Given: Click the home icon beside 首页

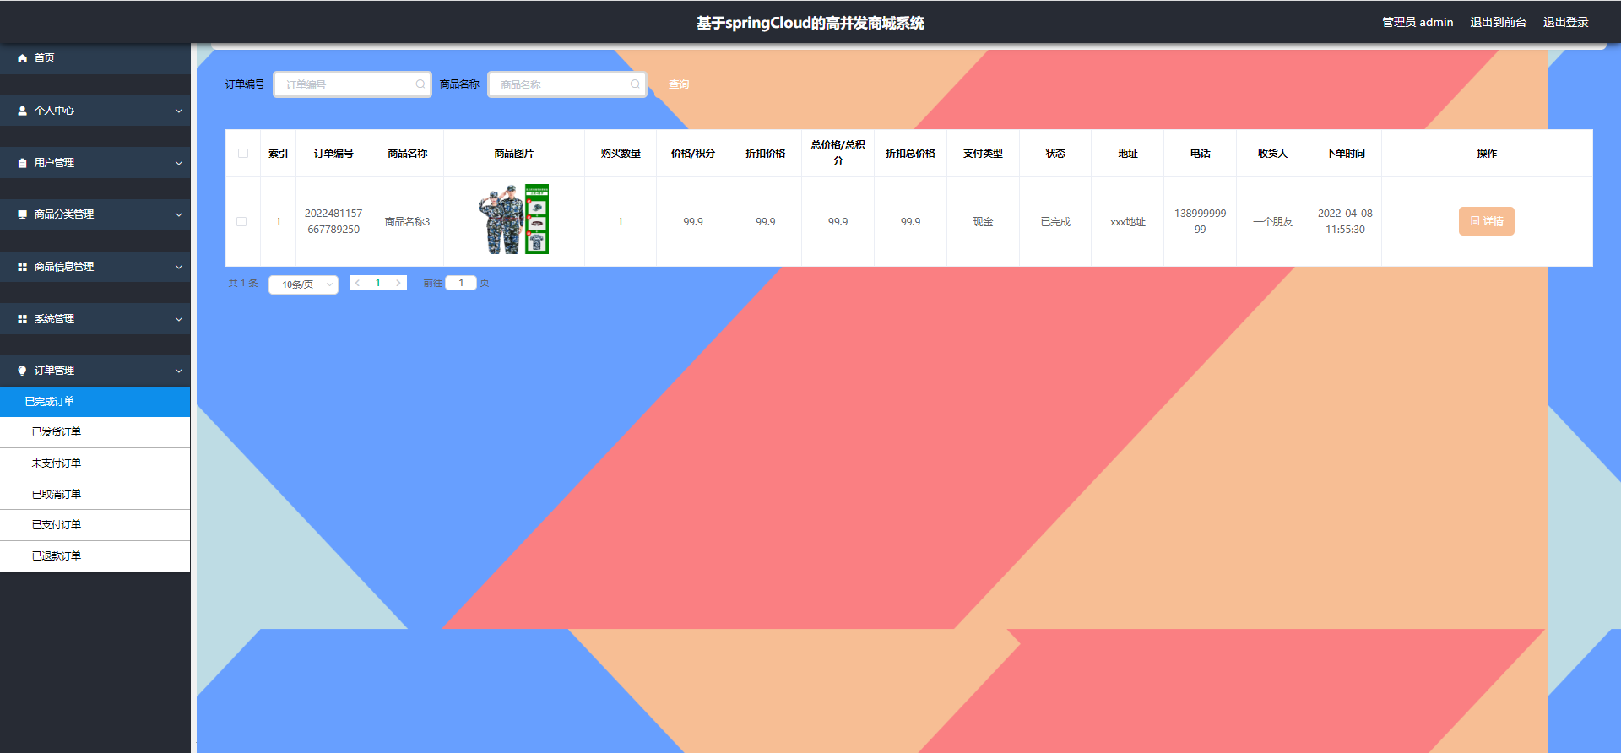Looking at the screenshot, I should [23, 58].
